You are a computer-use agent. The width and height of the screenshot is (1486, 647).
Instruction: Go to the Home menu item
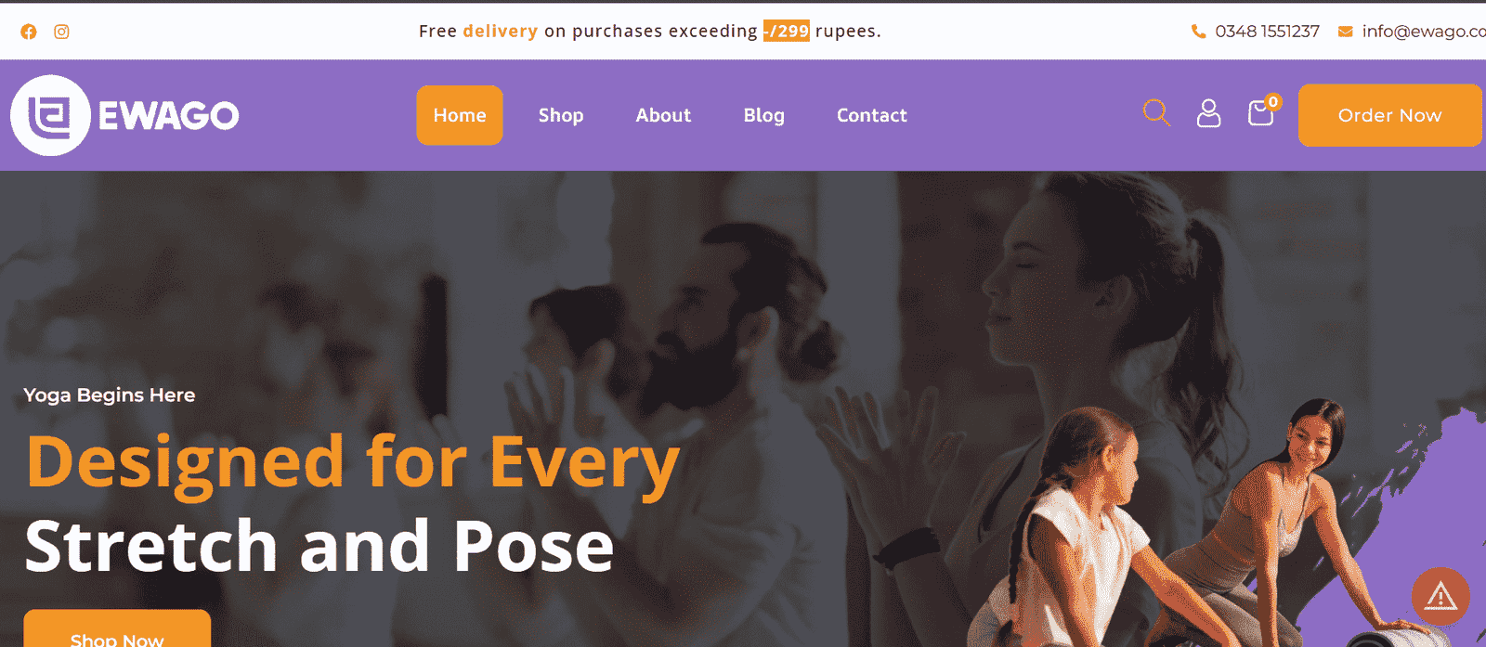(460, 115)
